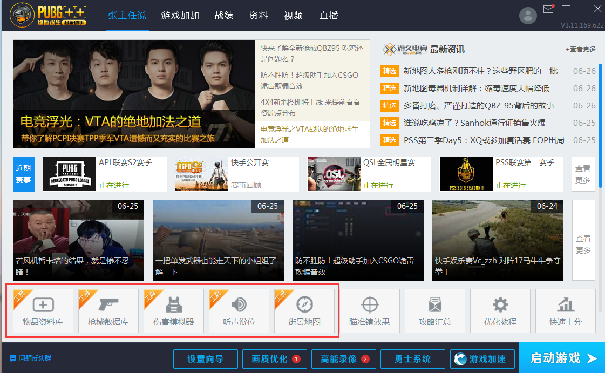The height and width of the screenshot is (373, 605).
Task: Switch to the 张主任说 tab
Action: click(x=127, y=16)
